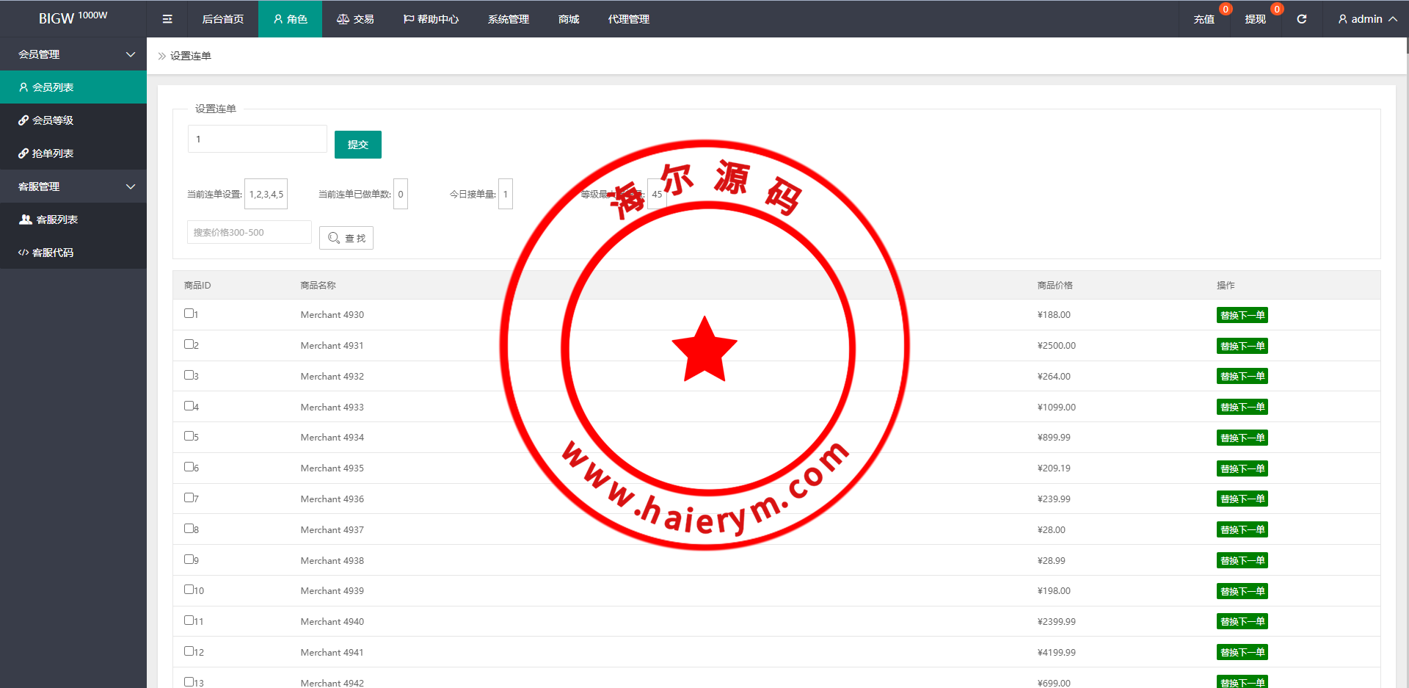Focus the price search input field
Screen dimensions: 1409x688
[249, 232]
